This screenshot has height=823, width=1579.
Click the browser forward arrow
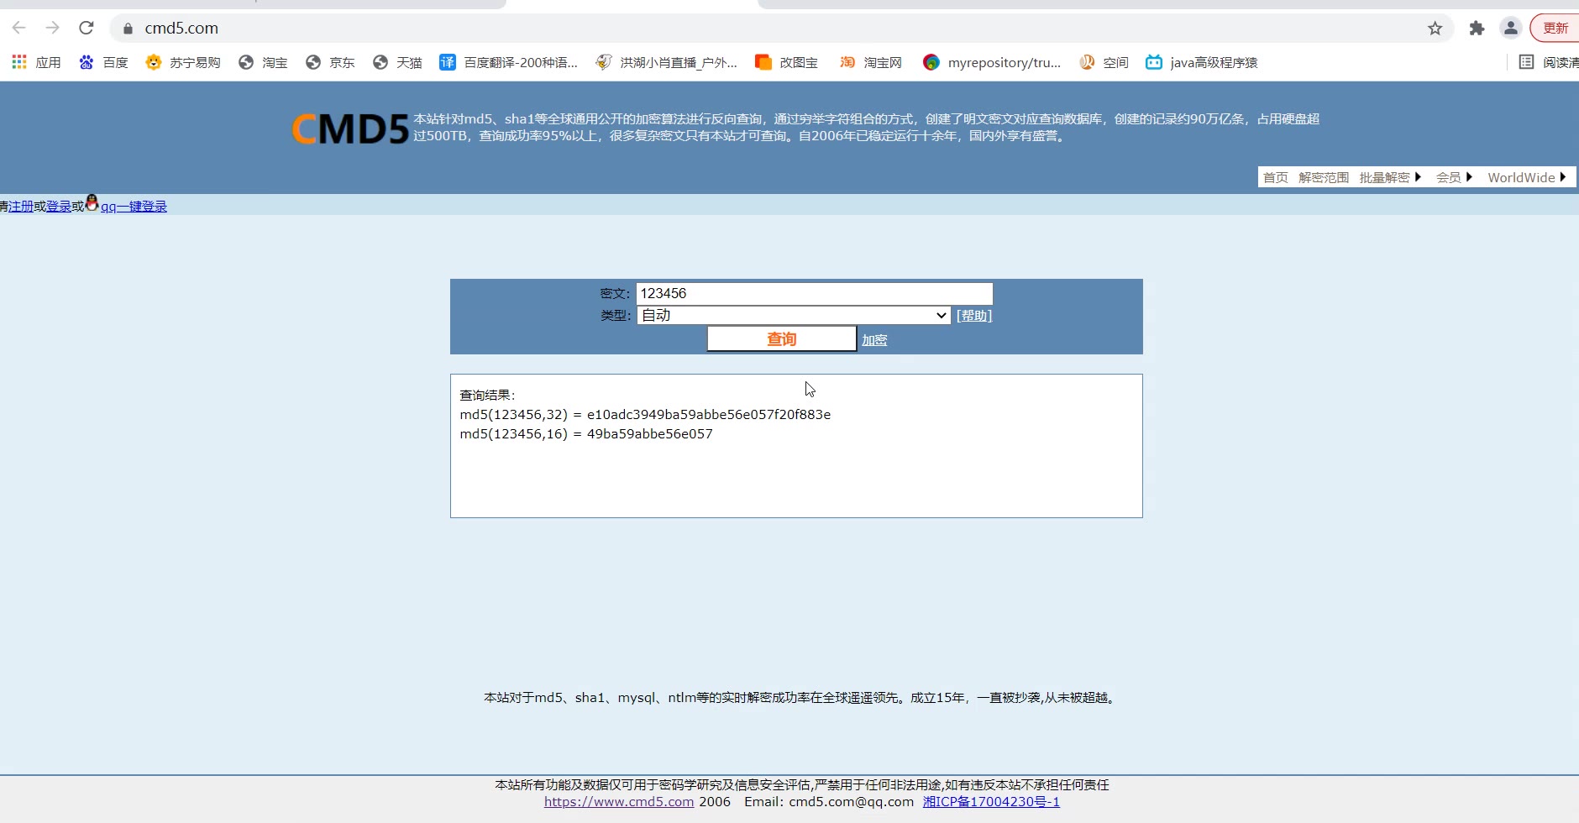point(52,28)
